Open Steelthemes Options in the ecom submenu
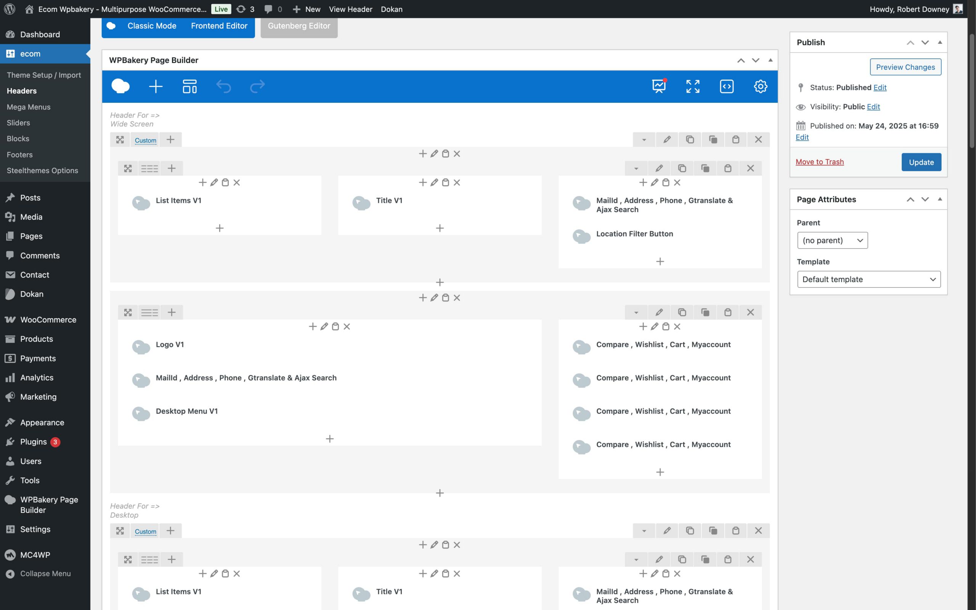976x610 pixels. click(42, 171)
